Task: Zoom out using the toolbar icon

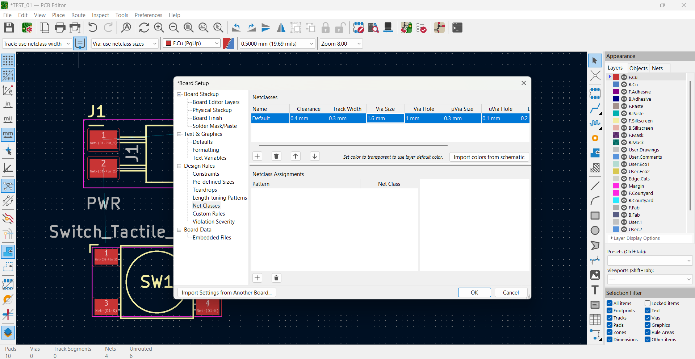Action: [x=173, y=28]
